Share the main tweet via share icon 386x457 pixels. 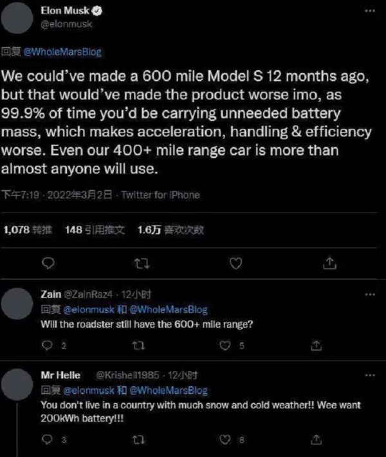[329, 262]
